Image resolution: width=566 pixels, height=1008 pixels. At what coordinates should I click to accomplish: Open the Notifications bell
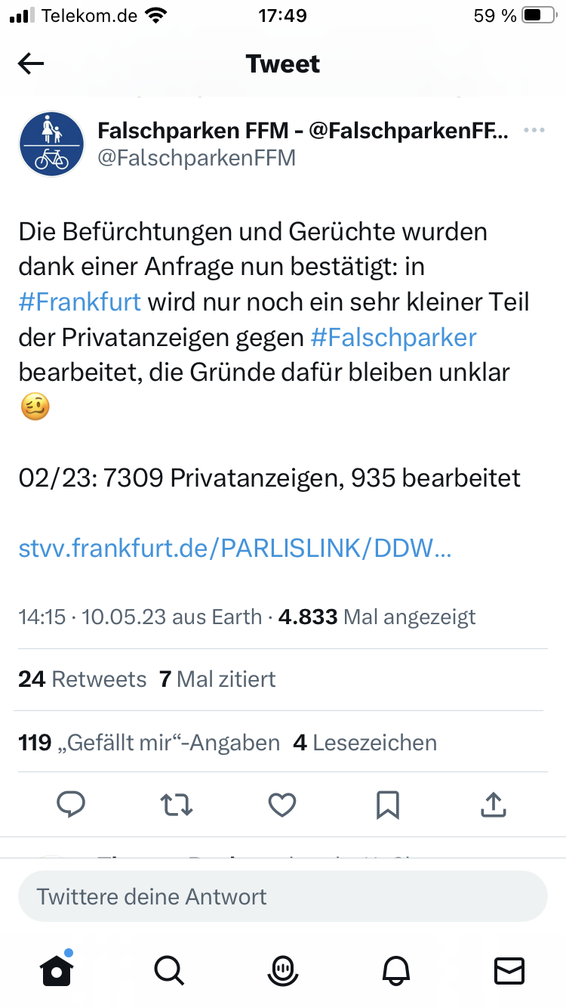click(396, 969)
